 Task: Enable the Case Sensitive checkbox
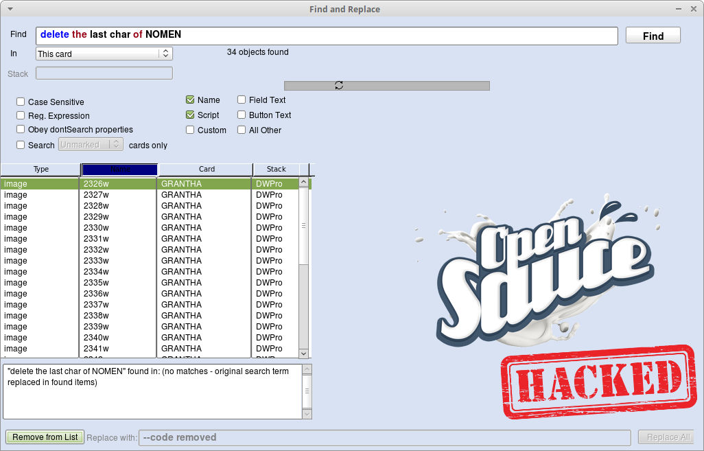[21, 102]
